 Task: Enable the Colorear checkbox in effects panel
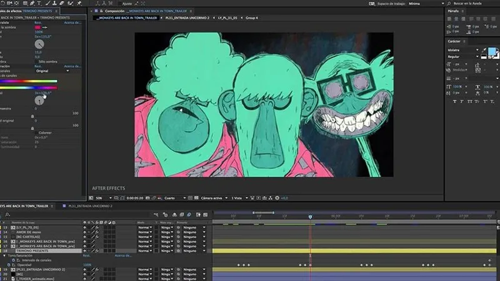click(36, 132)
